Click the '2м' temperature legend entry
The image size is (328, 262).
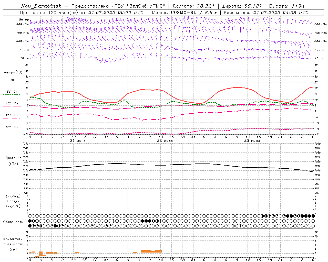pyautogui.click(x=12, y=80)
